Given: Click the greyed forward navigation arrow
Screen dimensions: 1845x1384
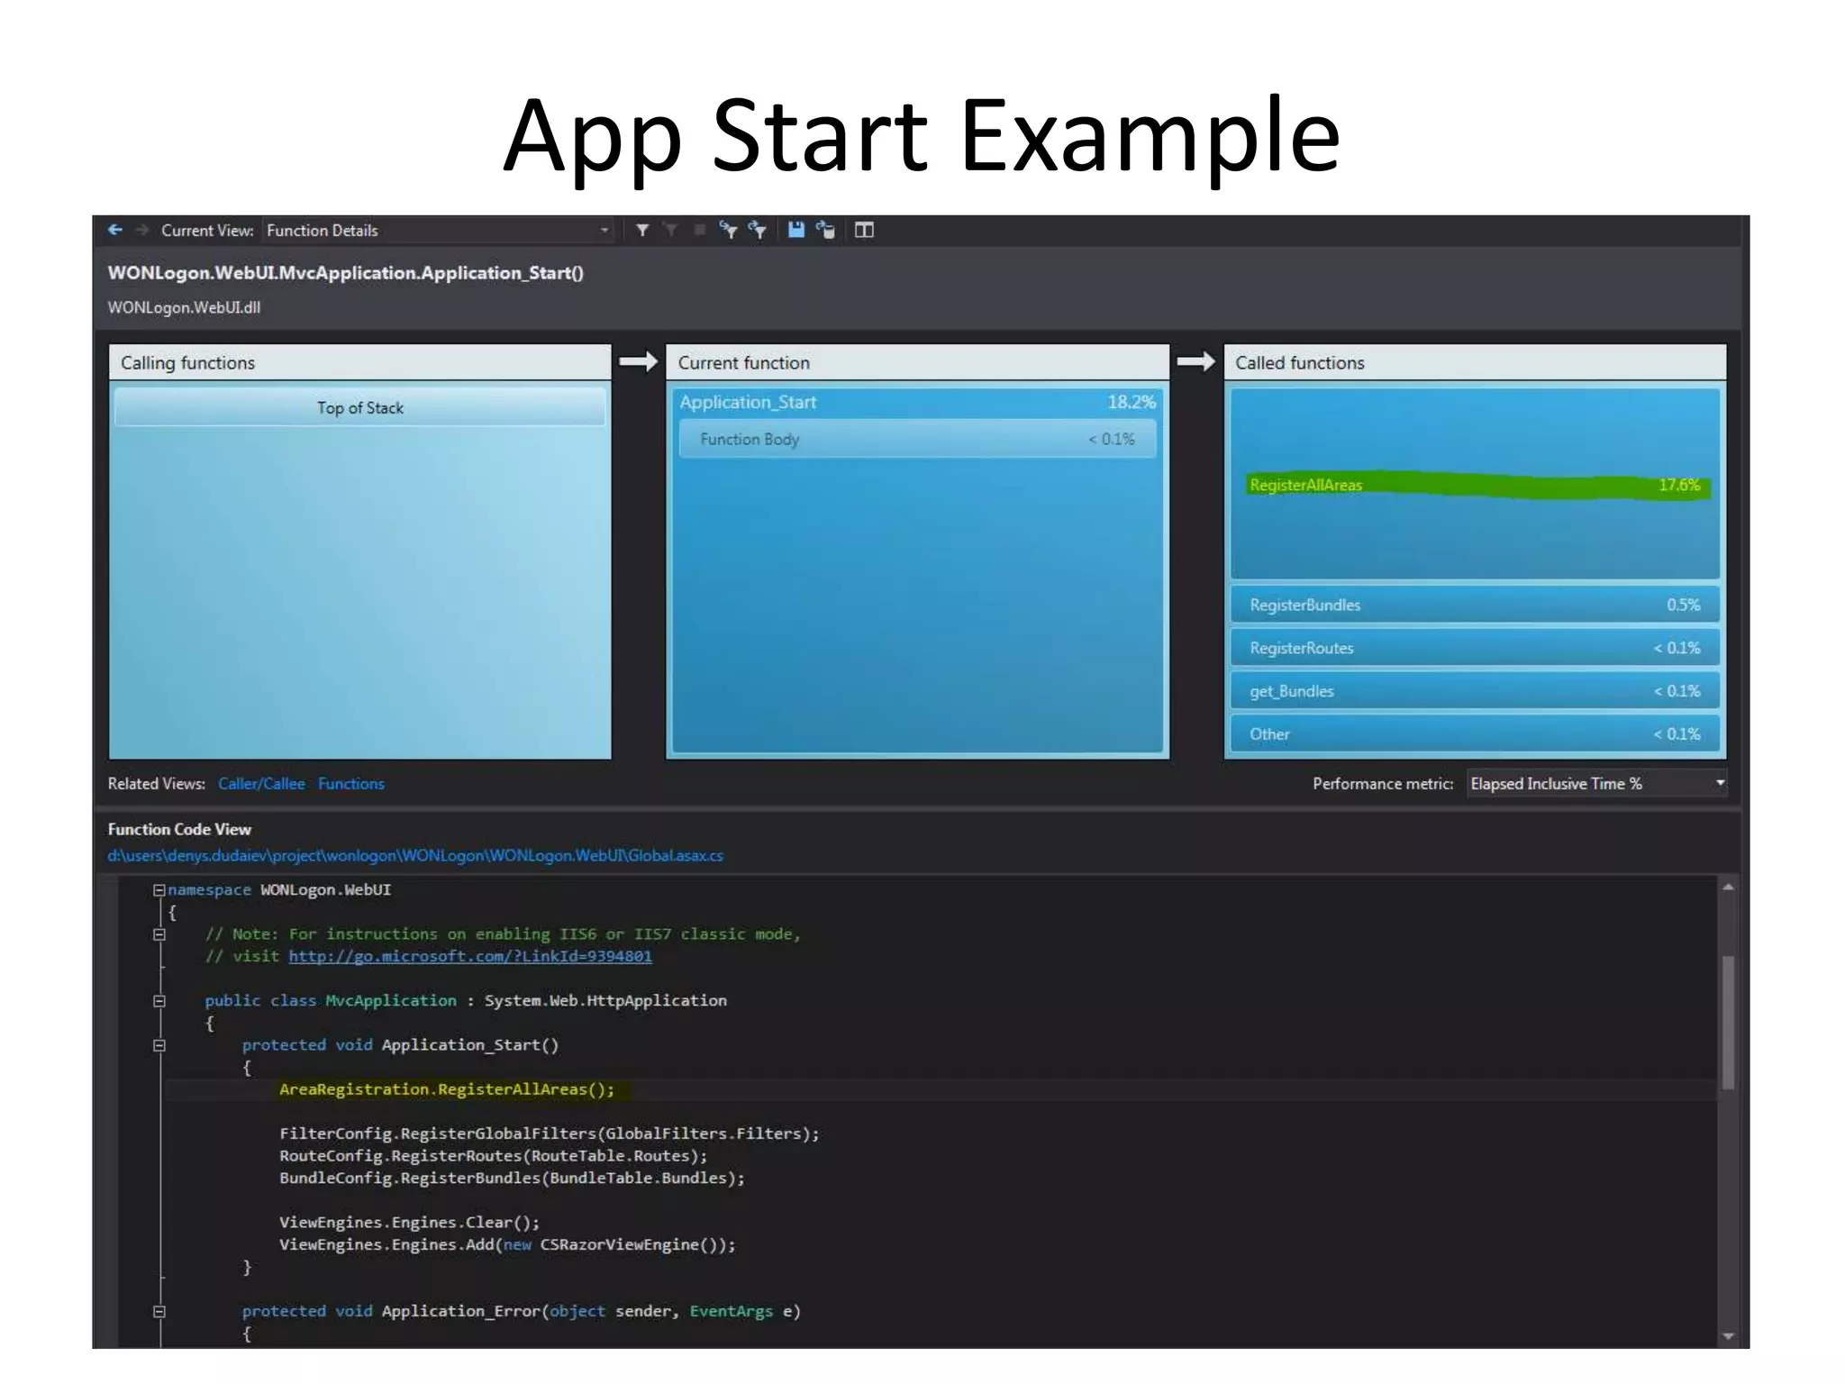Looking at the screenshot, I should [142, 230].
